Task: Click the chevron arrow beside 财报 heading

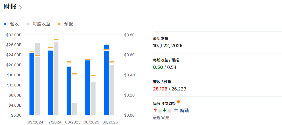Action: (21, 7)
